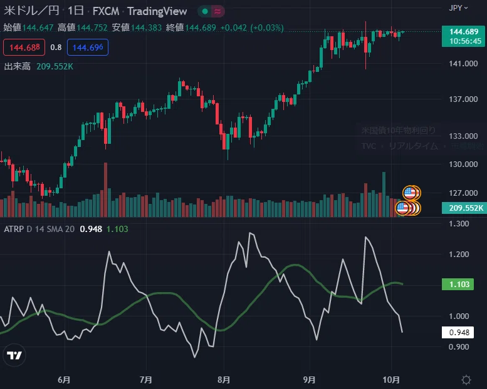Click the 1.300 ATRP scale label
Image resolution: width=487 pixels, height=389 pixels.
[459, 224]
